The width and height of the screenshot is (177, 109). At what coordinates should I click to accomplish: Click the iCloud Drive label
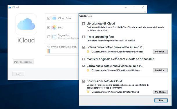pyautogui.click(x=65, y=18)
